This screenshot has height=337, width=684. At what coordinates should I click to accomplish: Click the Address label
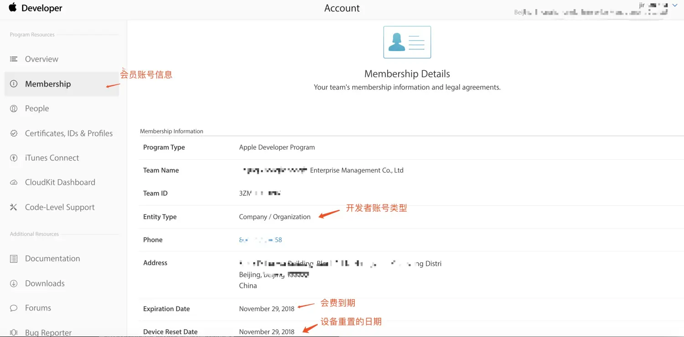(x=155, y=263)
